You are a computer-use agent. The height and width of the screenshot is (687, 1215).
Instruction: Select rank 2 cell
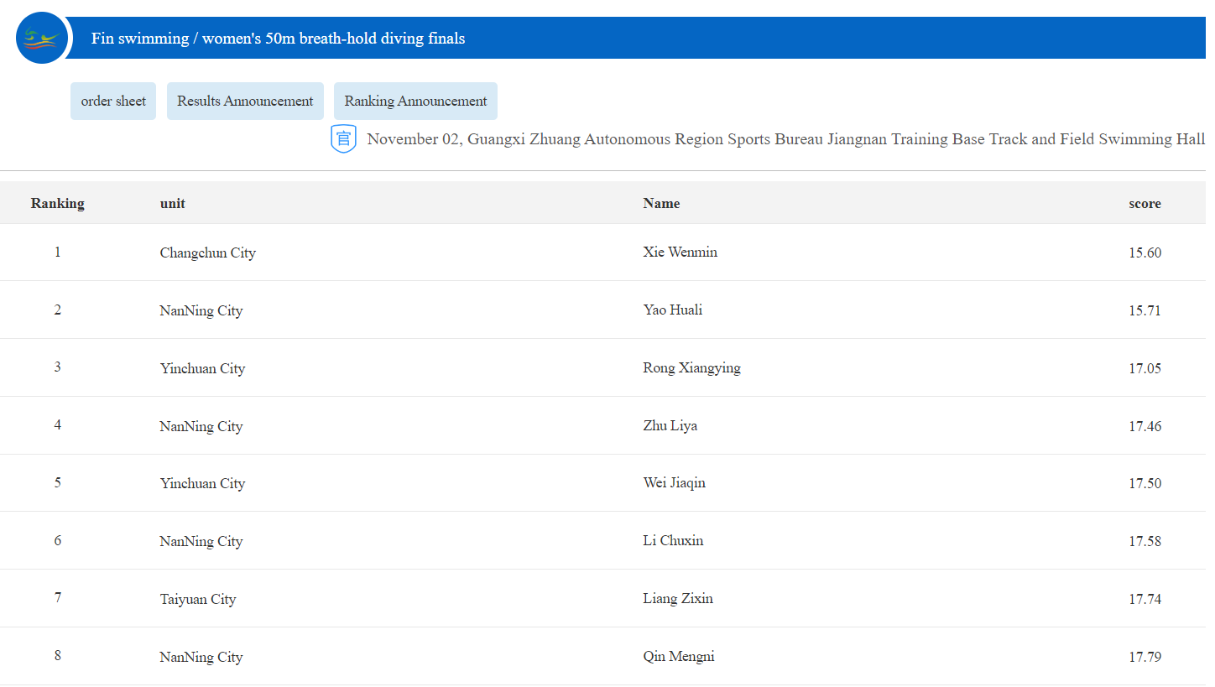click(x=58, y=310)
